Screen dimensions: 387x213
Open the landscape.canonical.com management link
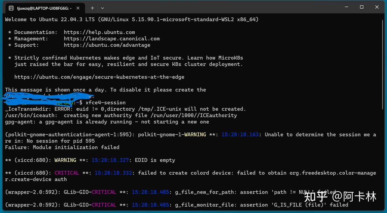click(x=112, y=38)
